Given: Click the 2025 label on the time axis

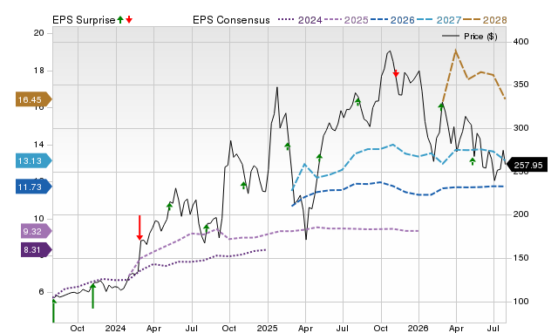Looking at the screenshot, I should pos(268,328).
